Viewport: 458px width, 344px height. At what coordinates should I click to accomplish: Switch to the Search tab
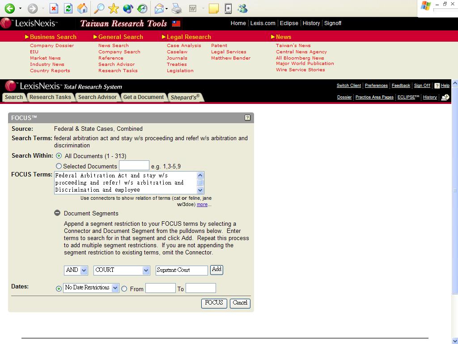pyautogui.click(x=14, y=97)
